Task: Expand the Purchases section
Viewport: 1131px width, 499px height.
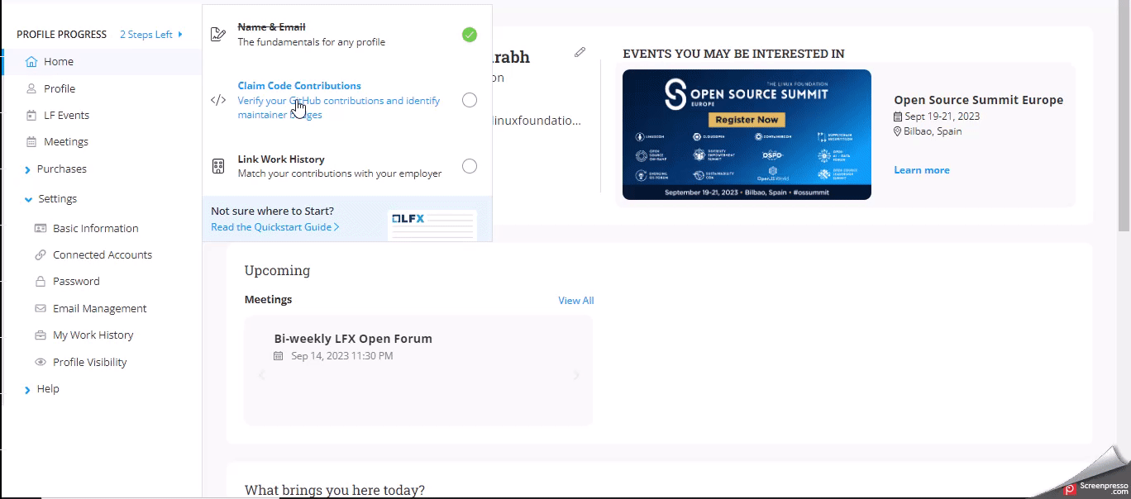Action: [x=27, y=169]
